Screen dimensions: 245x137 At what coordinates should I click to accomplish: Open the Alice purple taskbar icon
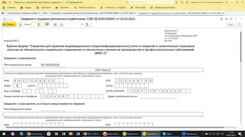pyautogui.click(x=13, y=134)
